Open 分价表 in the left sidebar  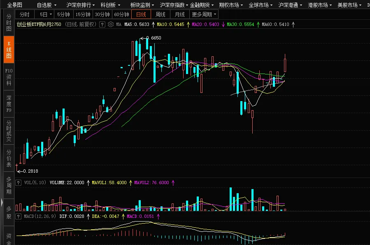9,158
